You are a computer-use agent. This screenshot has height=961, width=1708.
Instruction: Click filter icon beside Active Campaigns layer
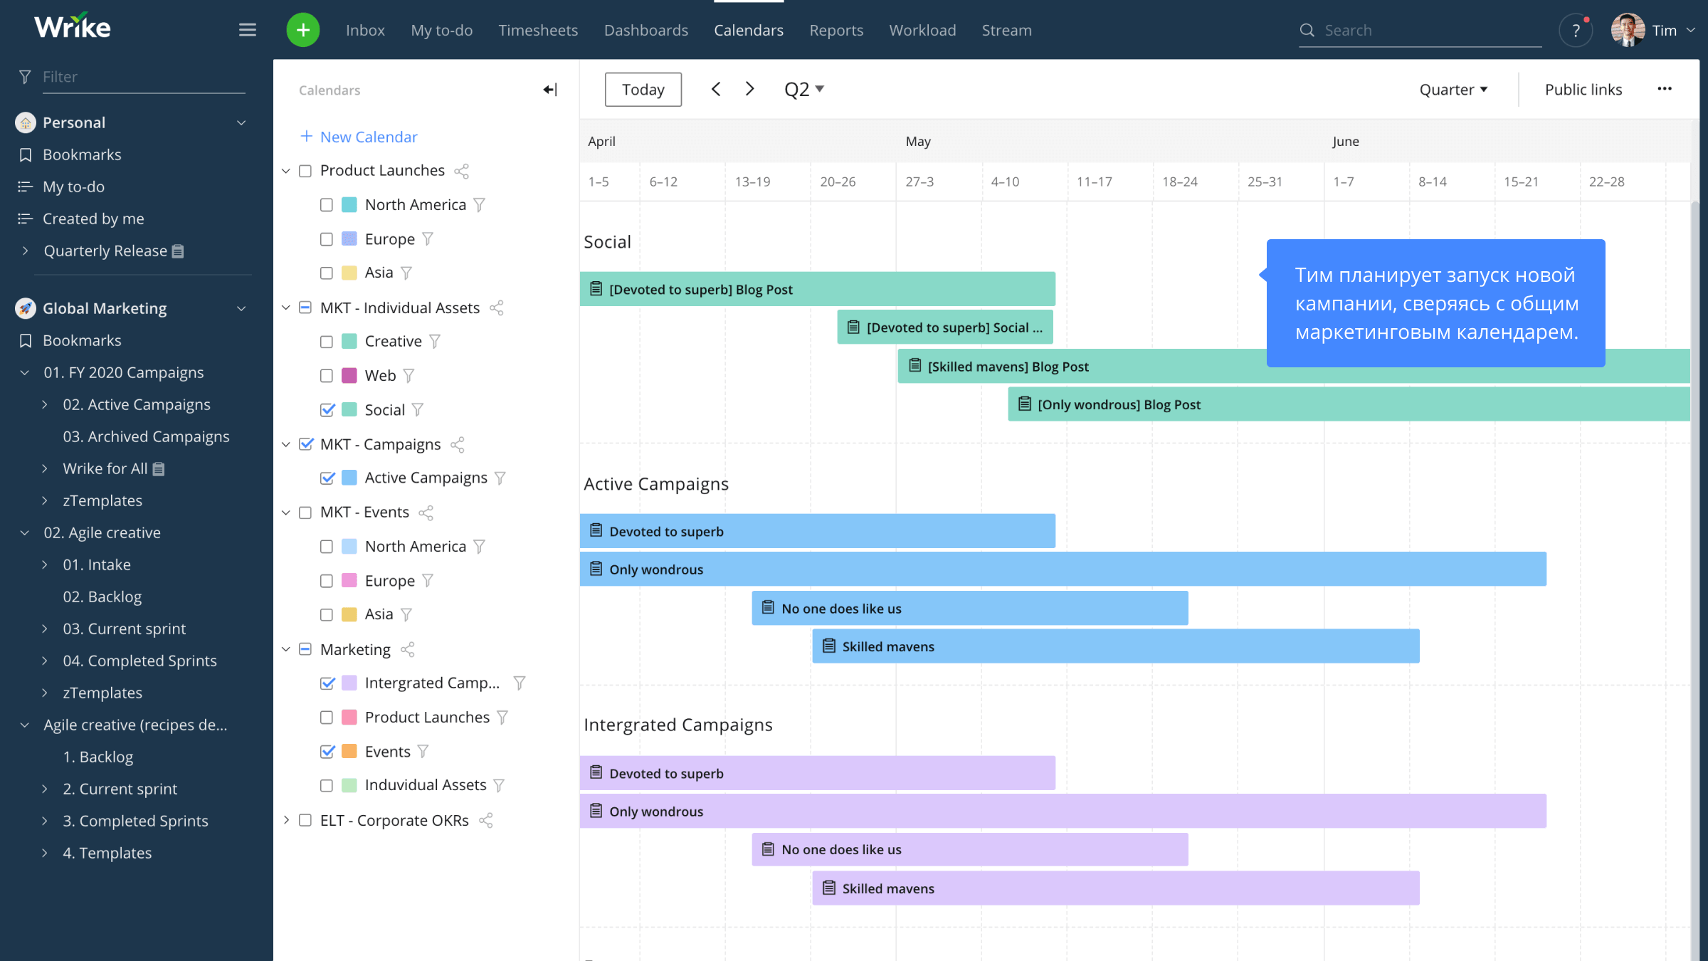[500, 478]
